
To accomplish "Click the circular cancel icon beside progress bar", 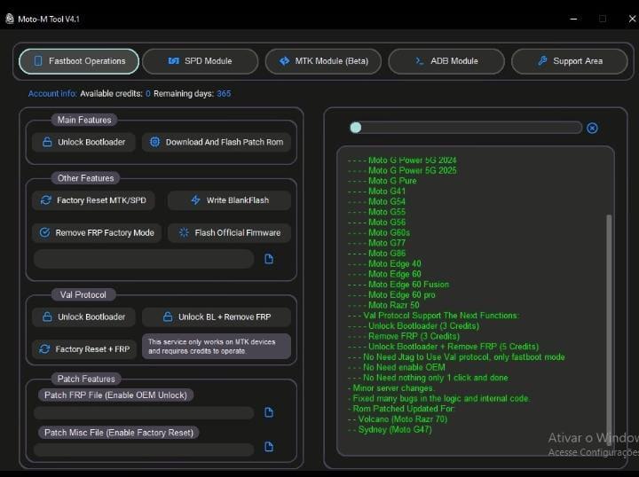I will pyautogui.click(x=592, y=129).
